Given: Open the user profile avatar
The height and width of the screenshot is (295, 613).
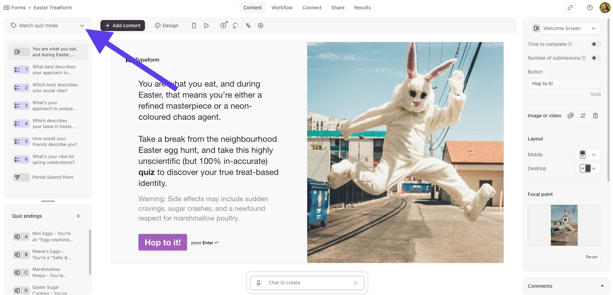Looking at the screenshot, I should tap(605, 8).
